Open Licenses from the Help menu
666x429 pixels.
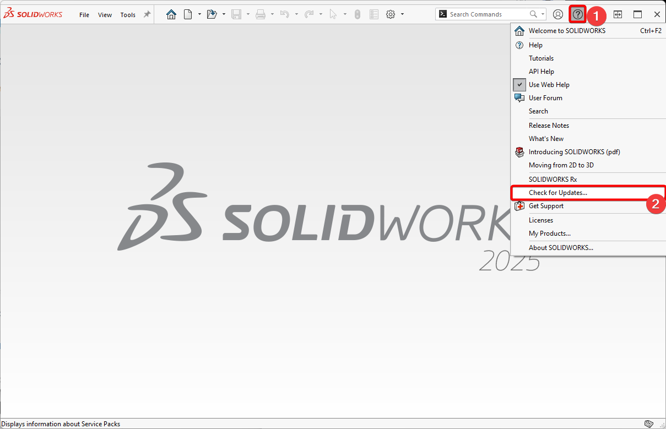pos(540,220)
